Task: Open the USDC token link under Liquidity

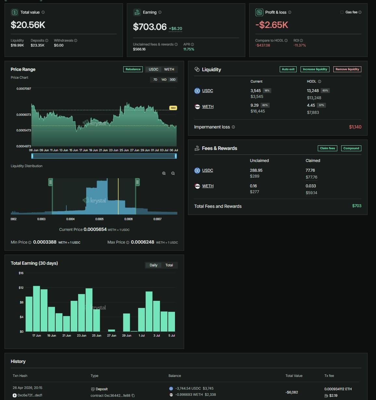Action: click(x=208, y=91)
